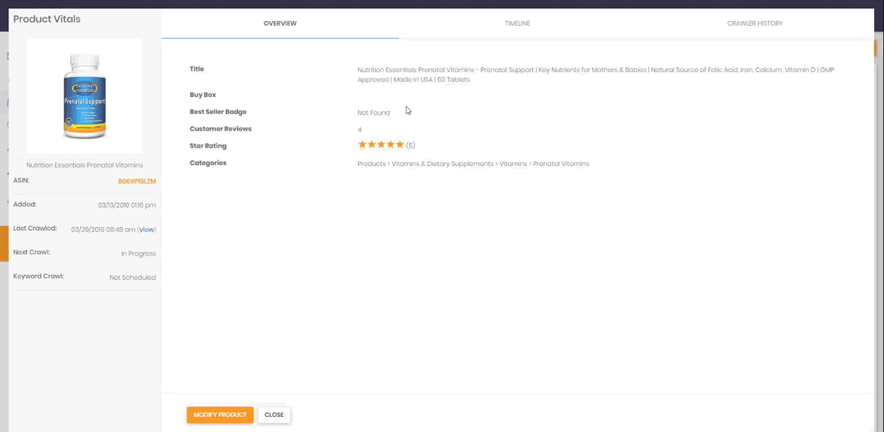The image size is (884, 432).
Task: Select the Products category breadcrumb
Action: coord(371,164)
